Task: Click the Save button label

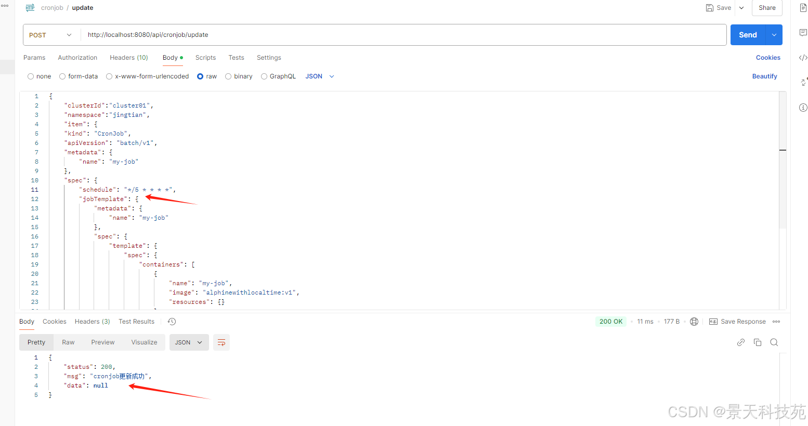Action: tap(724, 8)
